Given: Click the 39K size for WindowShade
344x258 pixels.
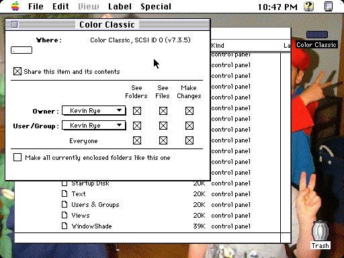Looking at the screenshot, I should 199,226.
